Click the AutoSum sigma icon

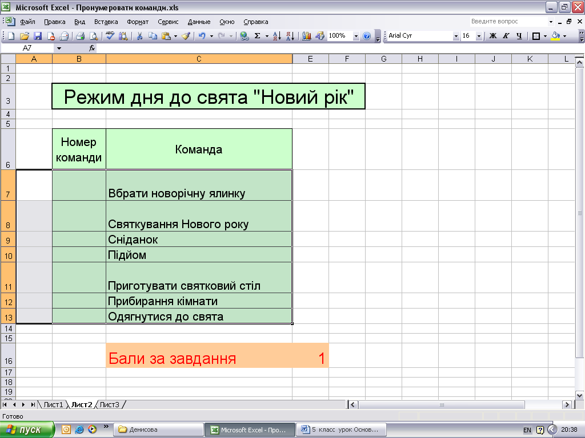coord(257,36)
